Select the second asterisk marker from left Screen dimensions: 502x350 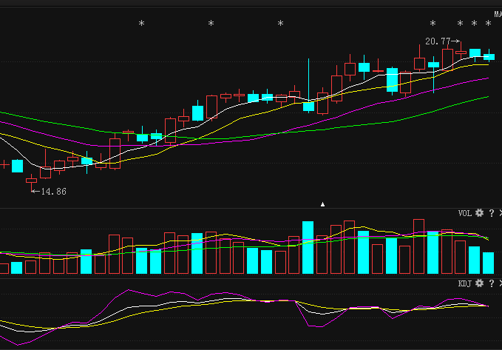(211, 24)
